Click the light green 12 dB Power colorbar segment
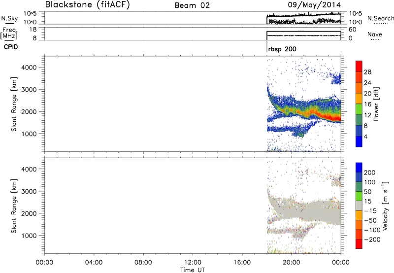Image resolution: width=394 pixels, height=273 pixels. coord(359,109)
